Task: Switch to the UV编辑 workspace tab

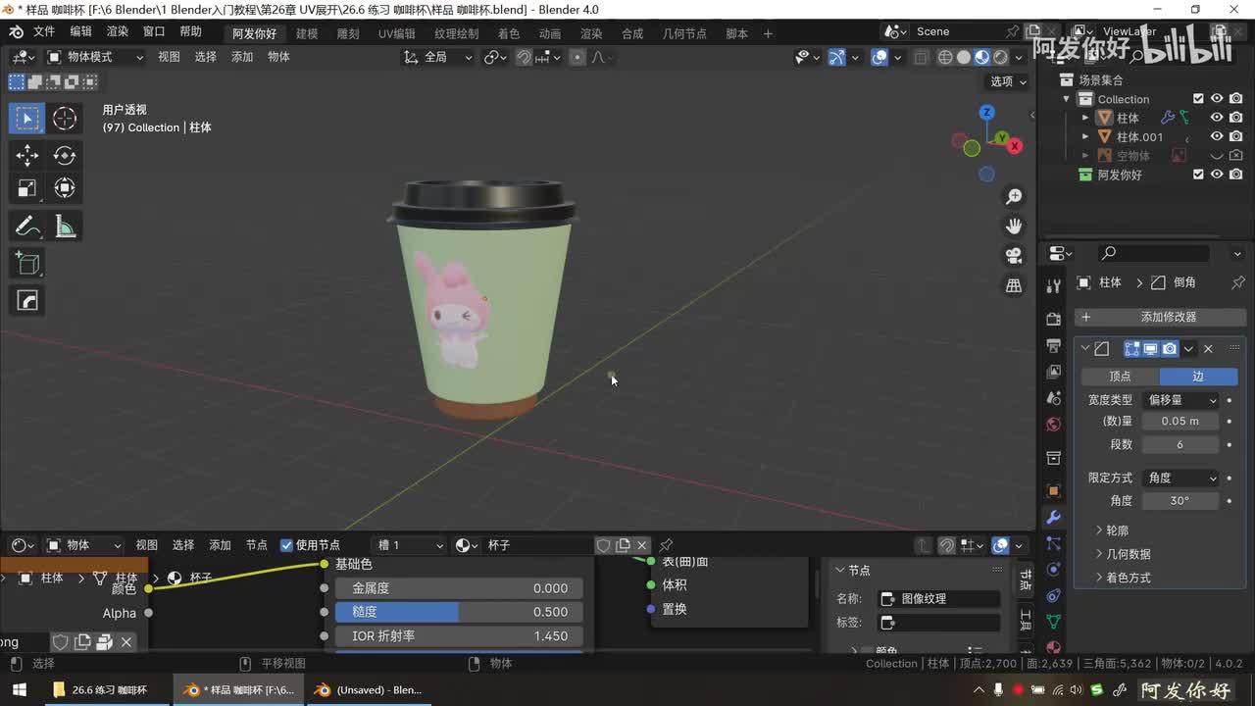Action: tap(397, 33)
